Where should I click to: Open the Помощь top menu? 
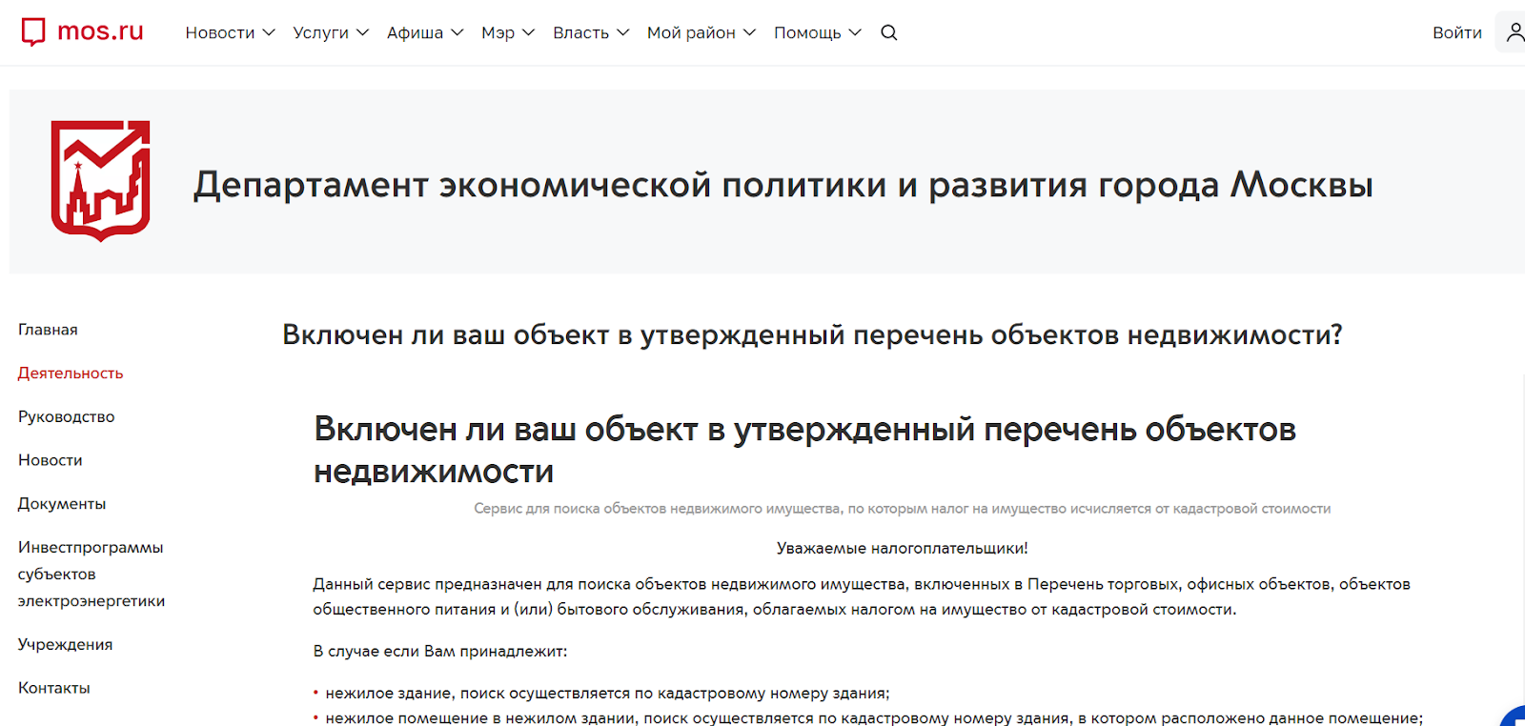point(807,32)
